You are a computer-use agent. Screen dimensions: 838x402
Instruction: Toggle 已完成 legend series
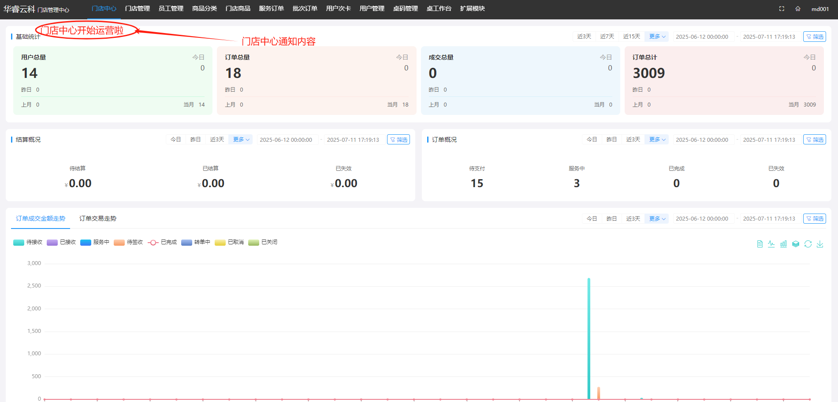pos(162,242)
